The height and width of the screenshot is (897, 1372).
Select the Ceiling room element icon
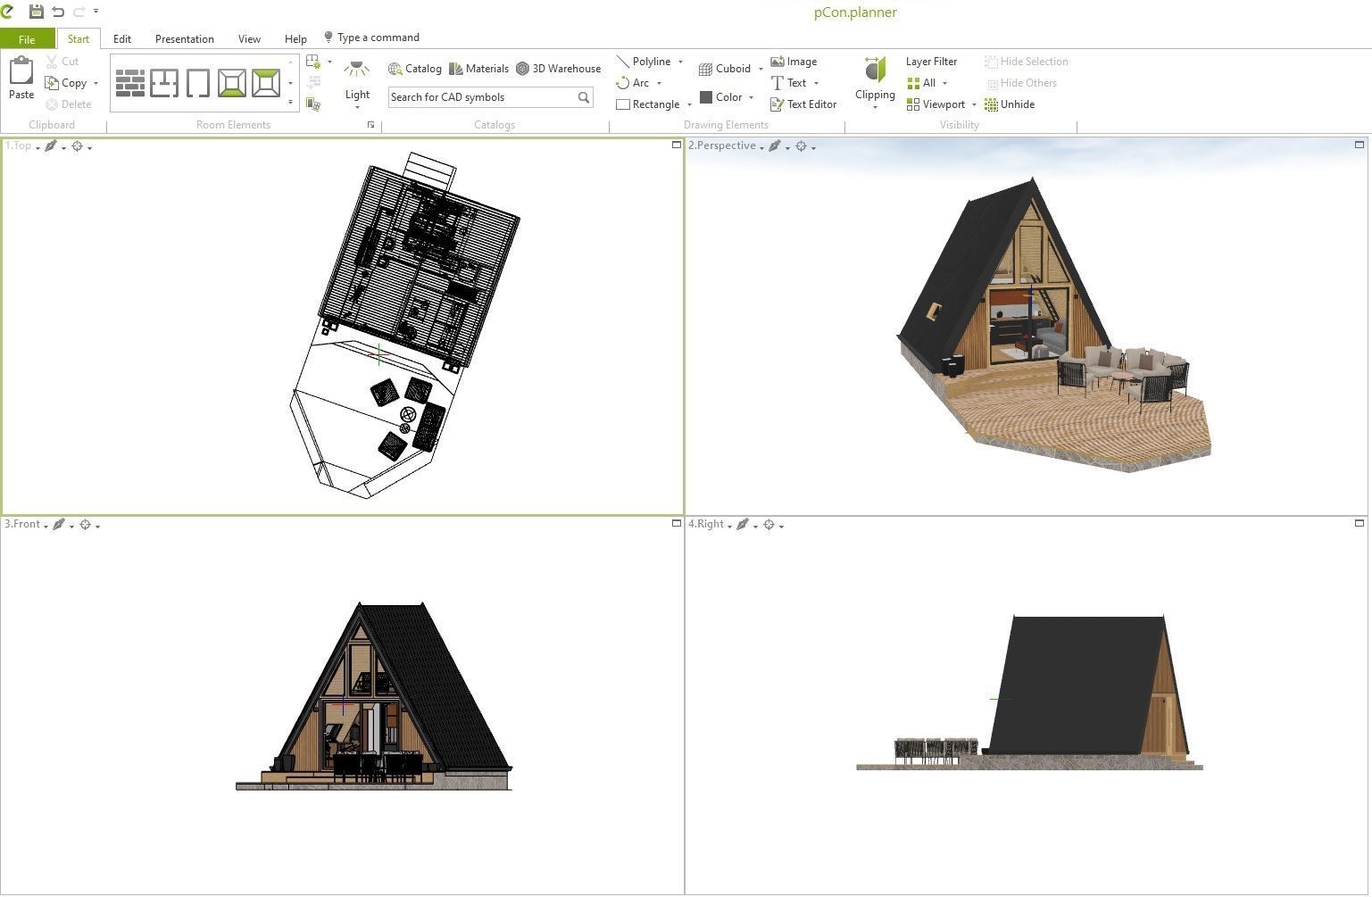point(266,83)
